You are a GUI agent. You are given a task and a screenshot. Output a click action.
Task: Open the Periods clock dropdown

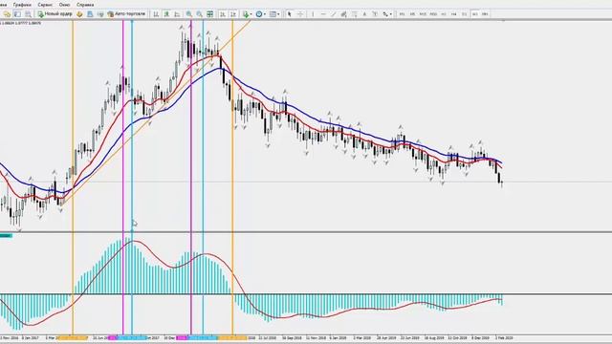[x=261, y=14]
